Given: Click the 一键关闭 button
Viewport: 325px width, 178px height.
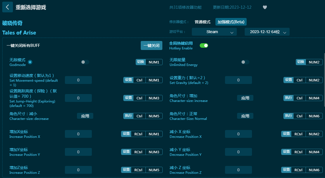Looking at the screenshot, I should [151, 45].
